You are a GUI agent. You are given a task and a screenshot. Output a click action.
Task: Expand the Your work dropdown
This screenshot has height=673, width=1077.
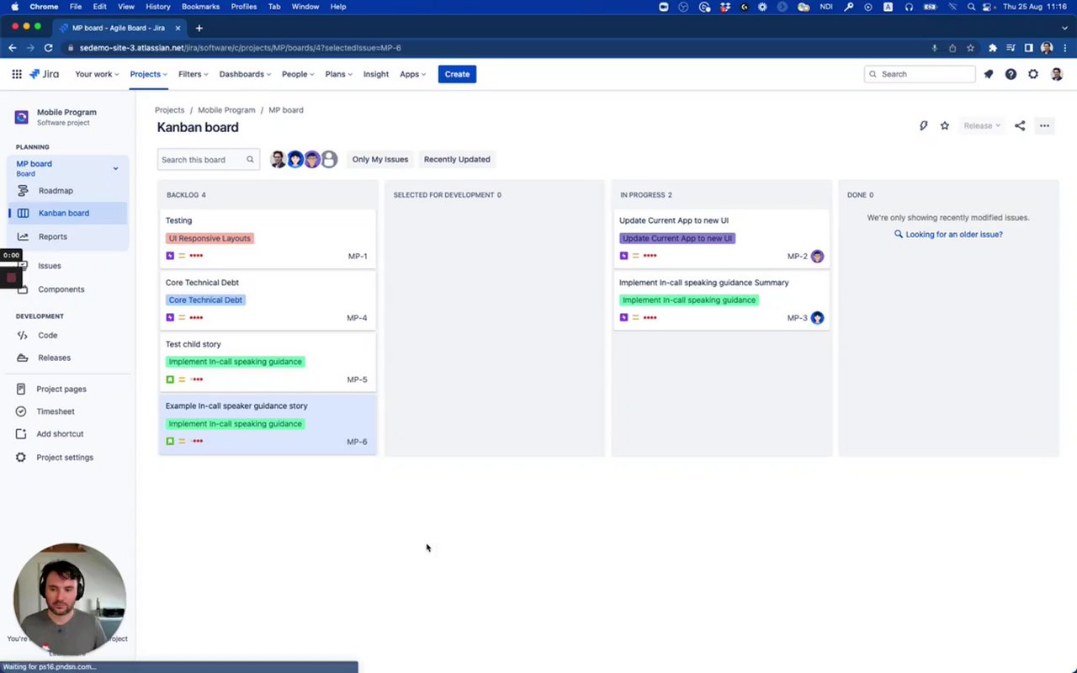coord(97,74)
